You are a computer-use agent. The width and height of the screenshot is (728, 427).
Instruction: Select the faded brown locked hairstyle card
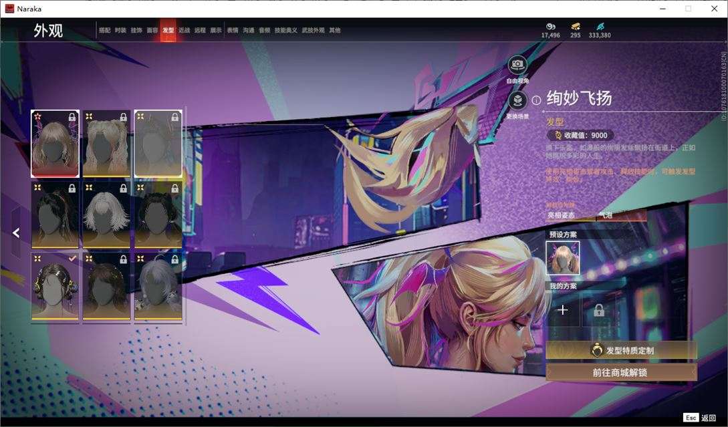pyautogui.click(x=158, y=144)
